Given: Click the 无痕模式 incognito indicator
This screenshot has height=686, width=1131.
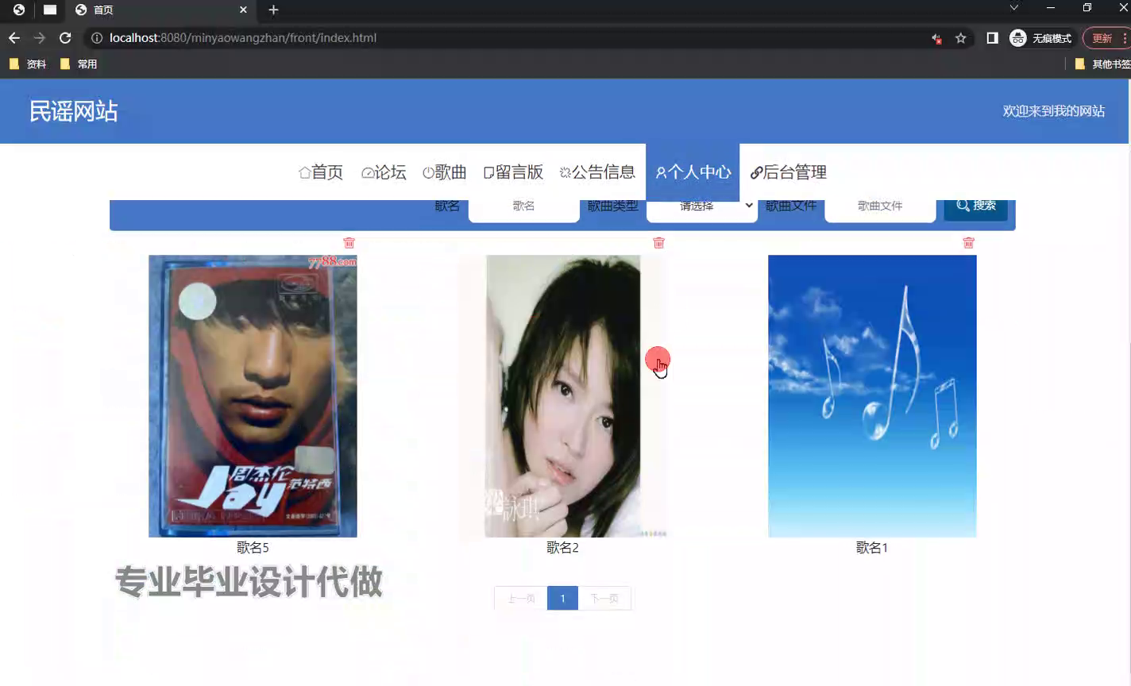Looking at the screenshot, I should tap(1041, 38).
